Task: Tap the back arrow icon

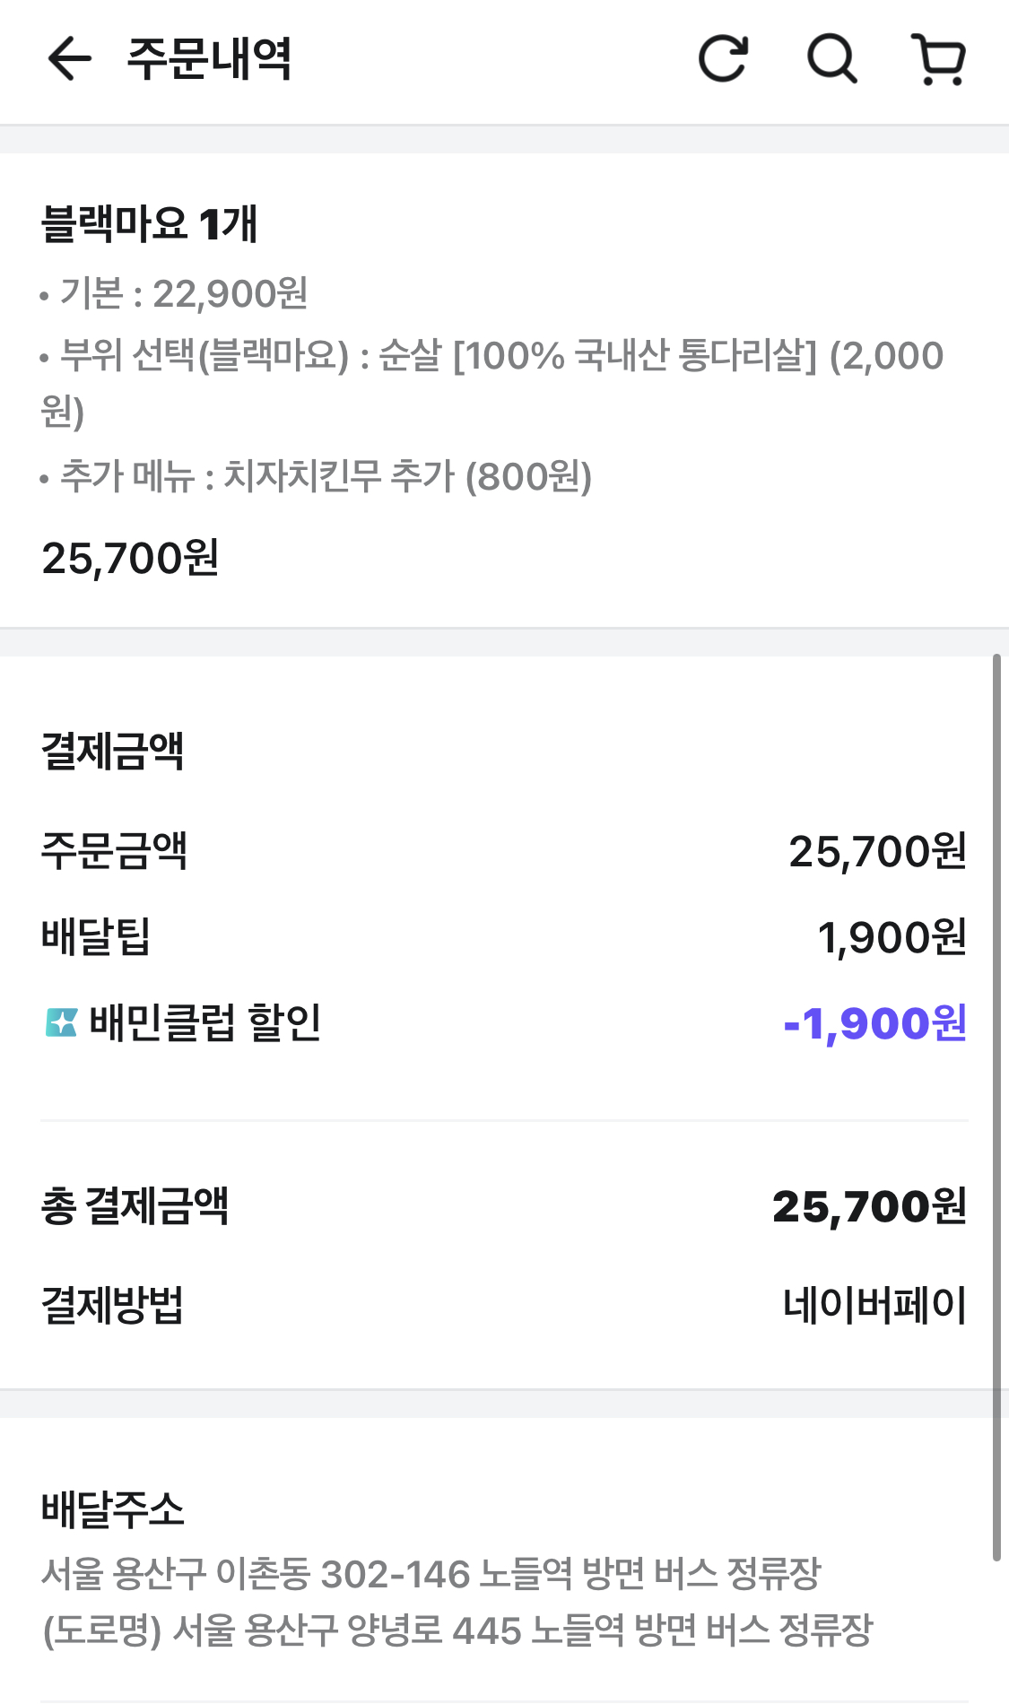Action: [x=69, y=59]
